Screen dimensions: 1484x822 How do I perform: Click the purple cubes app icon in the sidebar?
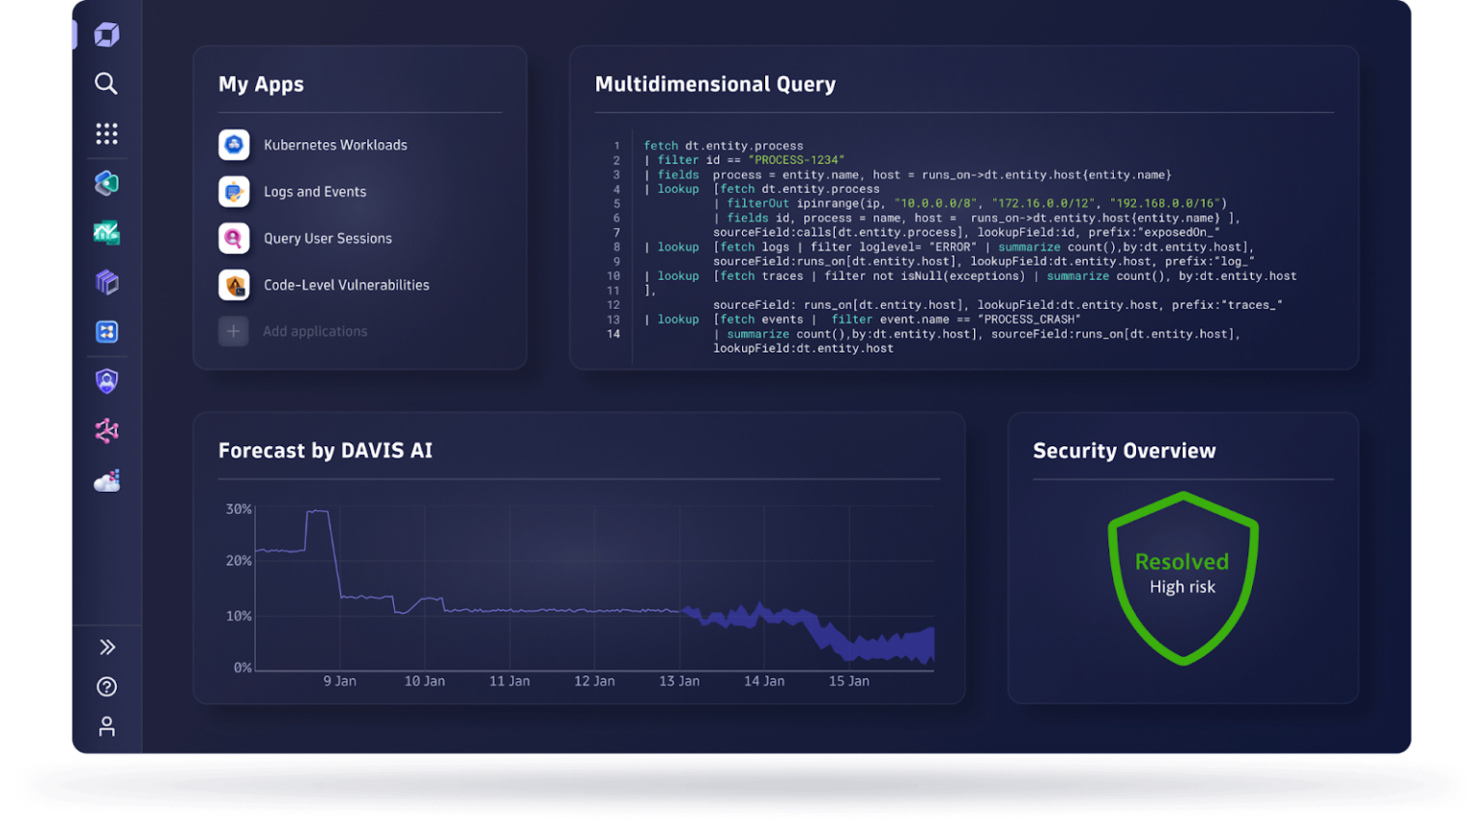pyautogui.click(x=106, y=281)
